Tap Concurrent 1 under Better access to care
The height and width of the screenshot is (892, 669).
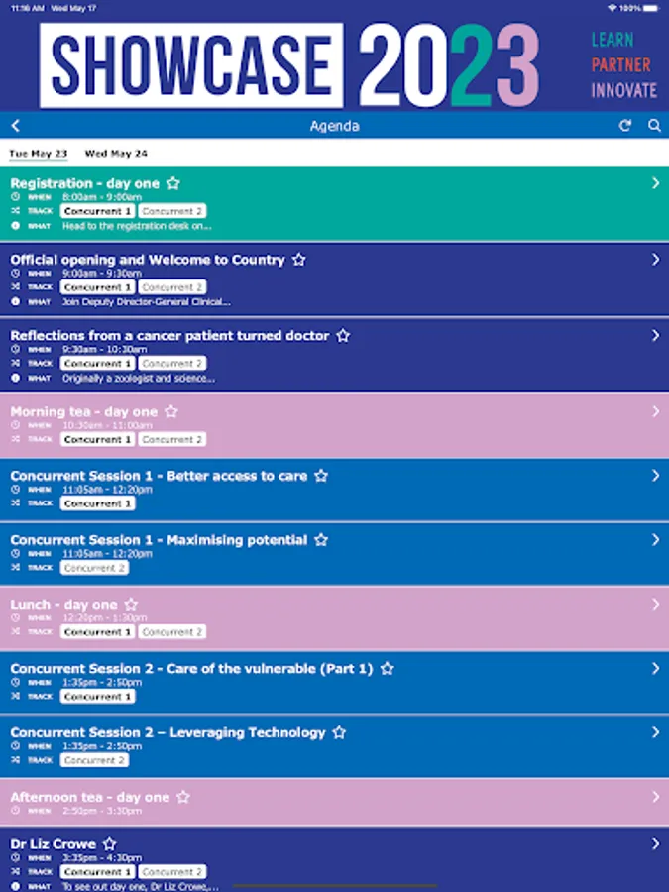[x=97, y=503]
